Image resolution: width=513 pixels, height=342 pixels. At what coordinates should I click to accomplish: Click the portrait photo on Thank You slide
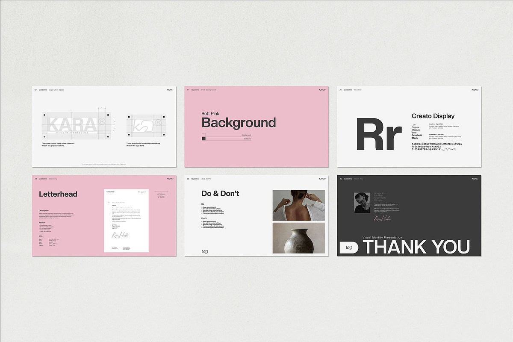click(x=362, y=203)
